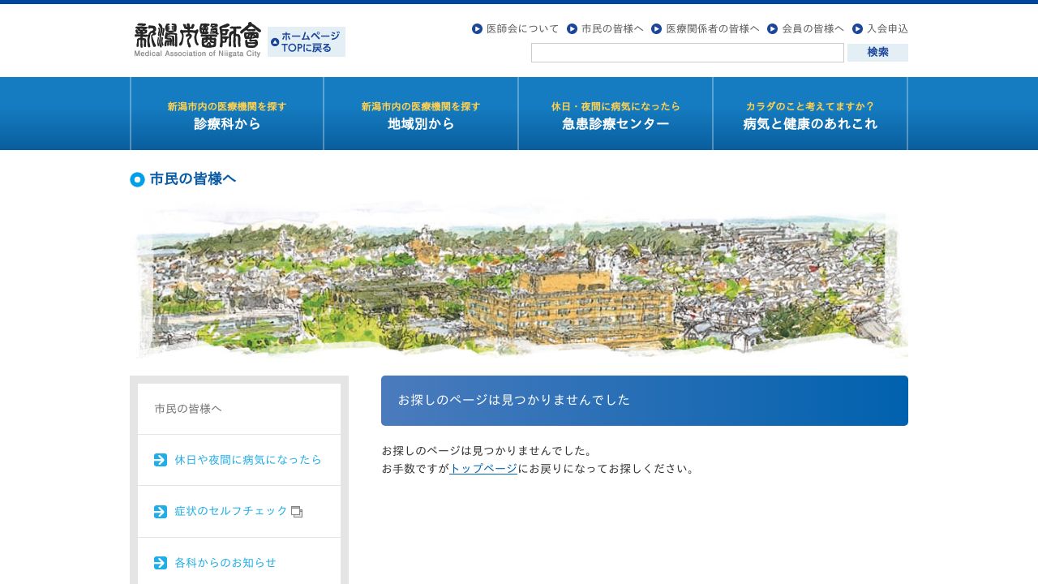Click inside the search input field
The width and height of the screenshot is (1038, 584).
click(x=687, y=52)
